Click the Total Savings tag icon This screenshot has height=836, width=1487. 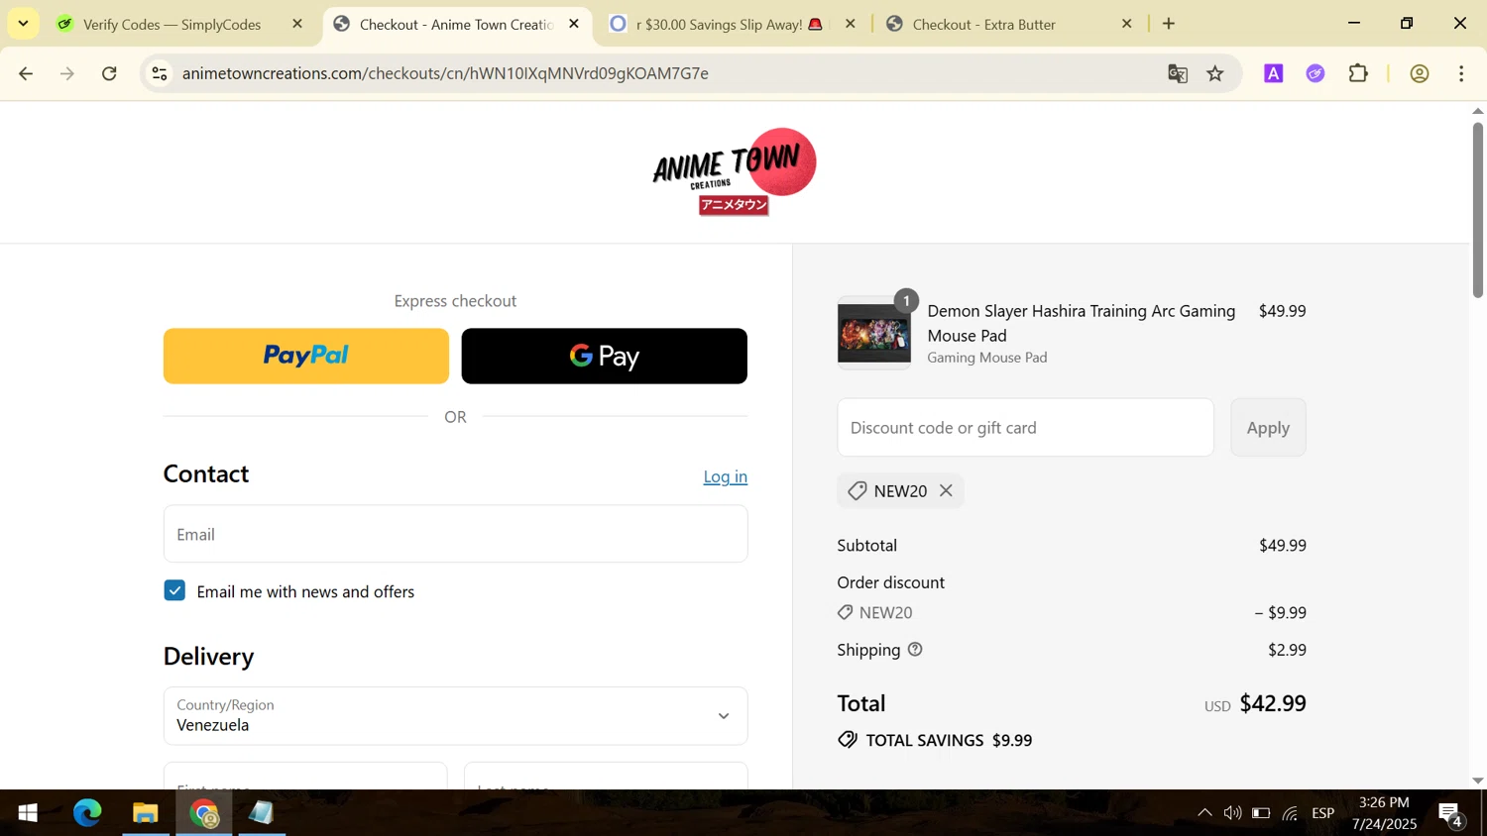coord(848,740)
